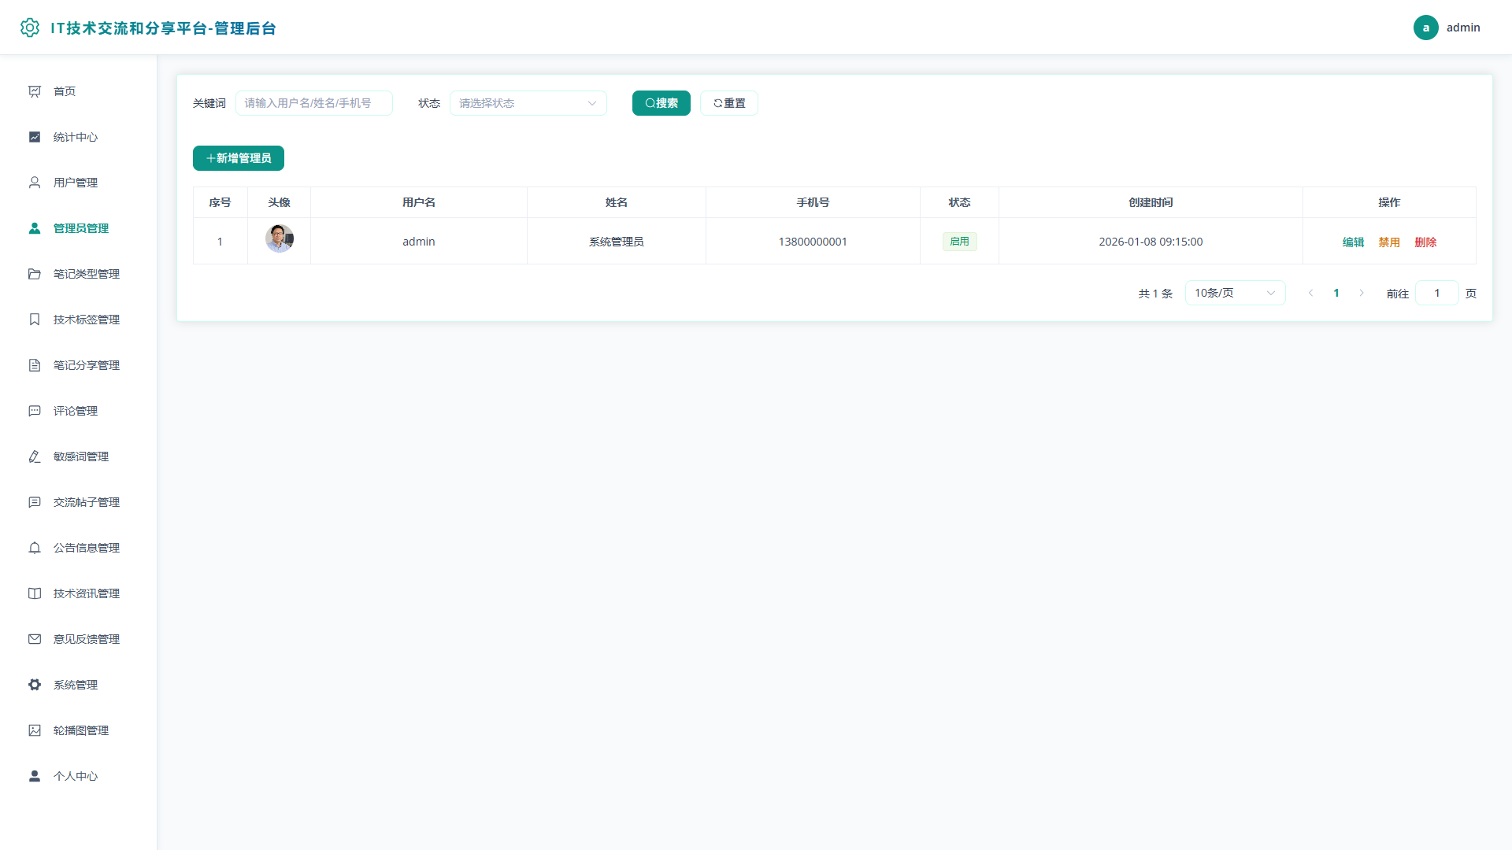
Task: Click 新增管理员 button
Action: (239, 158)
